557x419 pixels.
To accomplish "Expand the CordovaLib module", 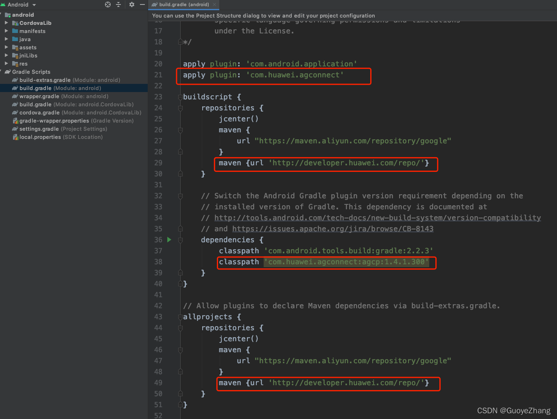I will pos(7,23).
